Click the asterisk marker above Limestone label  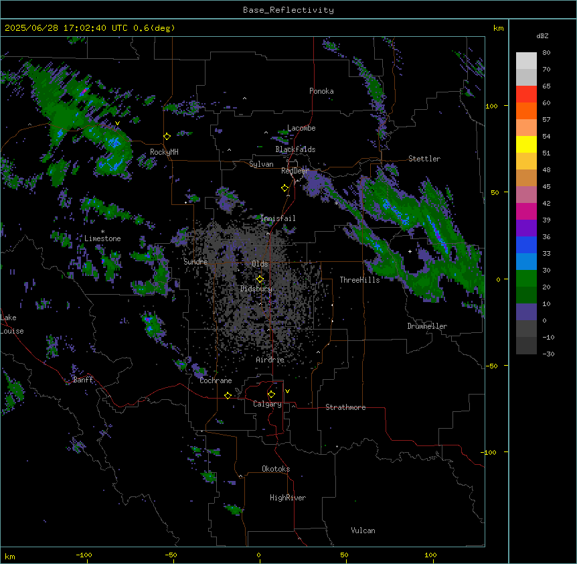pos(102,232)
